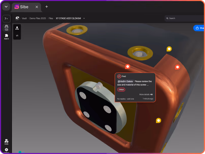This screenshot has height=154, width=205.
Task: Open a new browser tab
Action: 46,7
